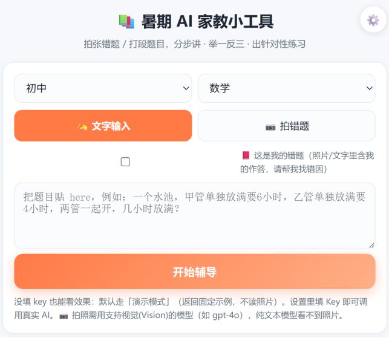This screenshot has width=389, height=338.
Task: Click the chevron arrow on the 数学 select
Action: 370,88
